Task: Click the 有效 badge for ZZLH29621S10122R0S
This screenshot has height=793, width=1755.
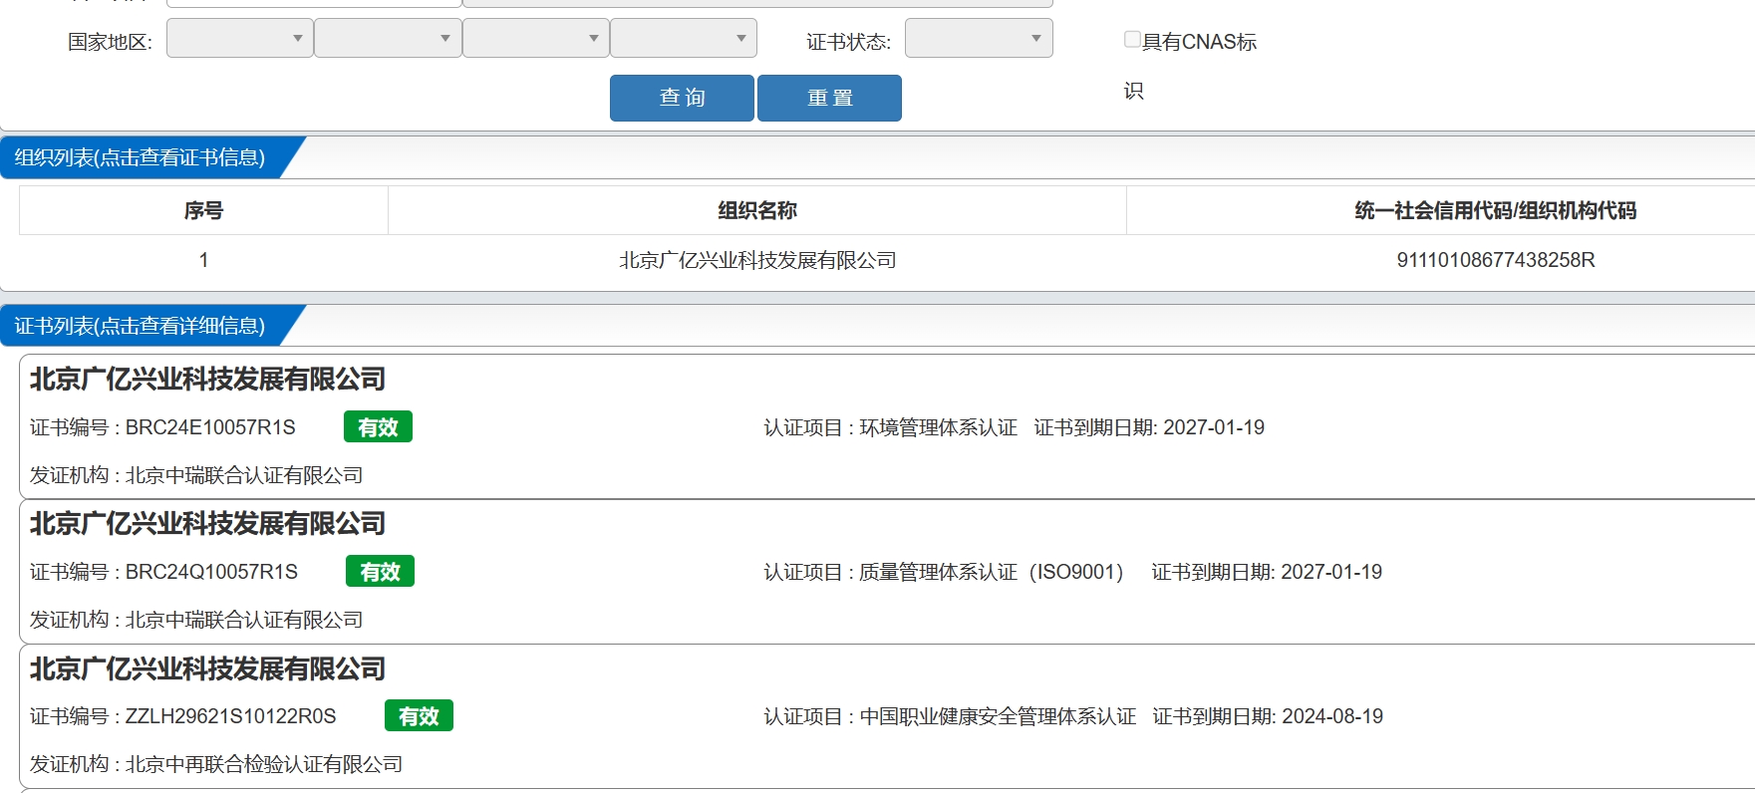Action: click(x=419, y=715)
